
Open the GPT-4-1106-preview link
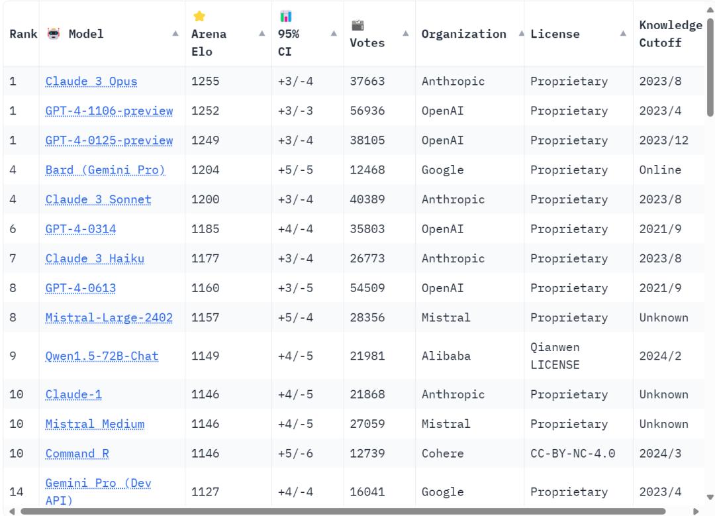tap(109, 111)
